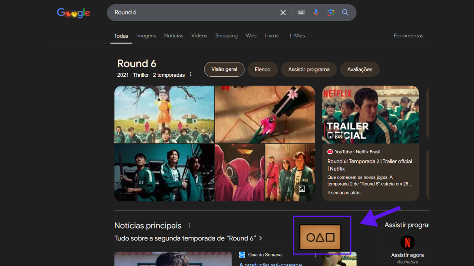Click the Netflix logo under Assistir programa

pos(408,242)
